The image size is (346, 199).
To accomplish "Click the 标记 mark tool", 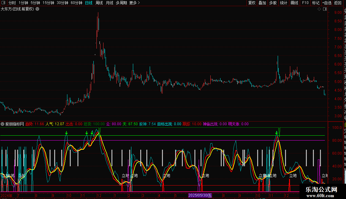I will tap(316, 3).
